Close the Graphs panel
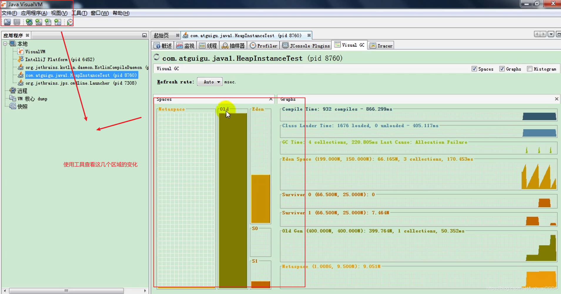This screenshot has width=561, height=294. [x=557, y=99]
